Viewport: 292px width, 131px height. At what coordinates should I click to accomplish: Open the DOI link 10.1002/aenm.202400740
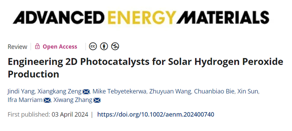[156, 114]
